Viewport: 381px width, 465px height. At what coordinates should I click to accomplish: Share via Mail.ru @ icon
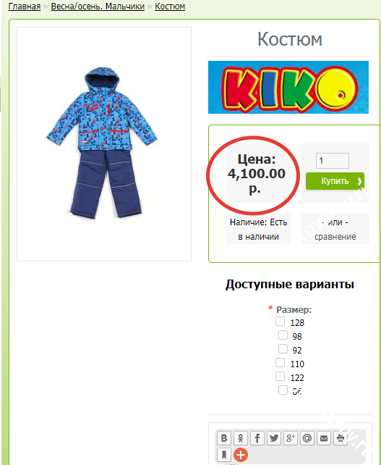coord(307,438)
